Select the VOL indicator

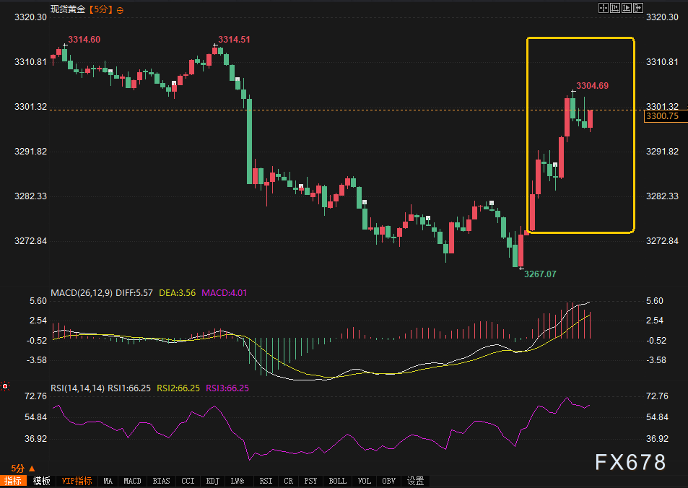365,481
